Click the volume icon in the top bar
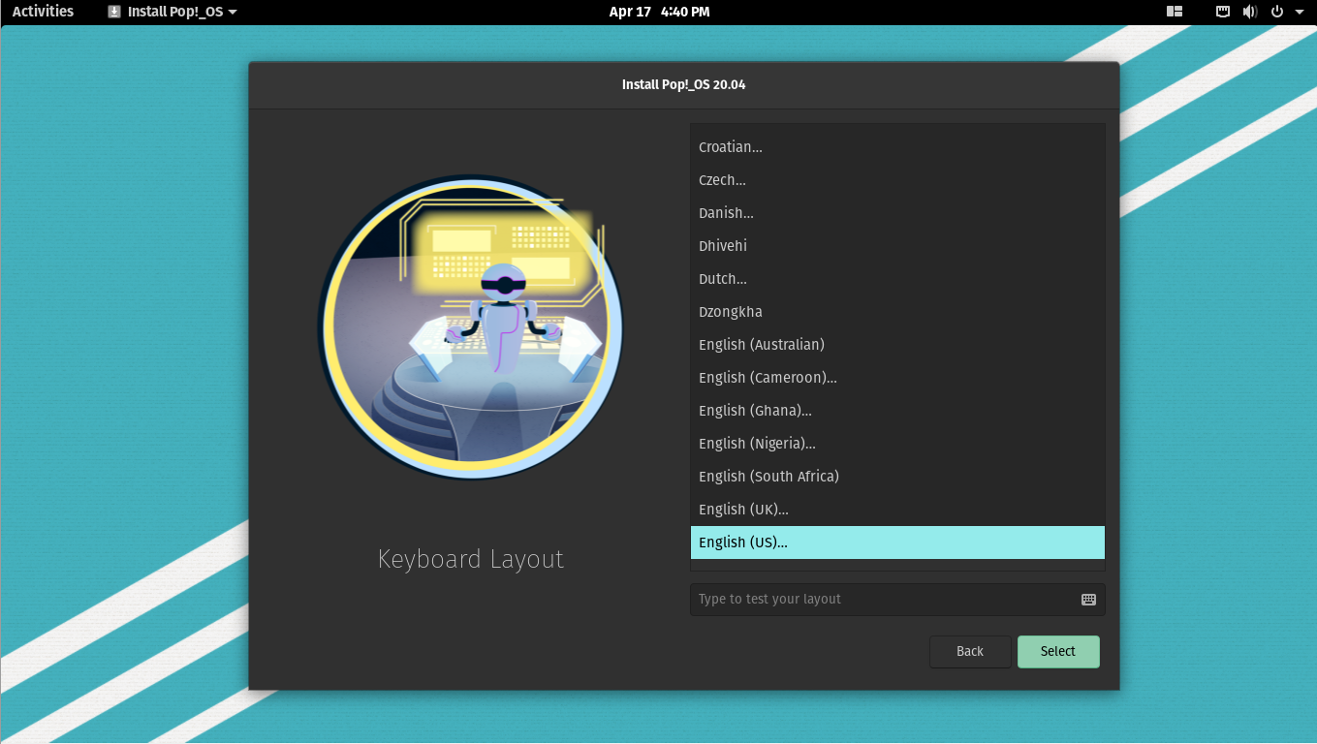 (x=1249, y=12)
